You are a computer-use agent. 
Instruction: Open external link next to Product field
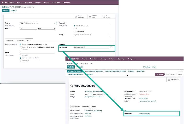[x=57, y=23]
